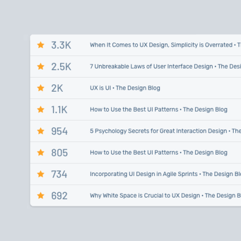Viewport: 241px width, 241px height.
Task: Open 'How to Use the Best UI Patterns' in 1.1K row
Action: click(159, 109)
